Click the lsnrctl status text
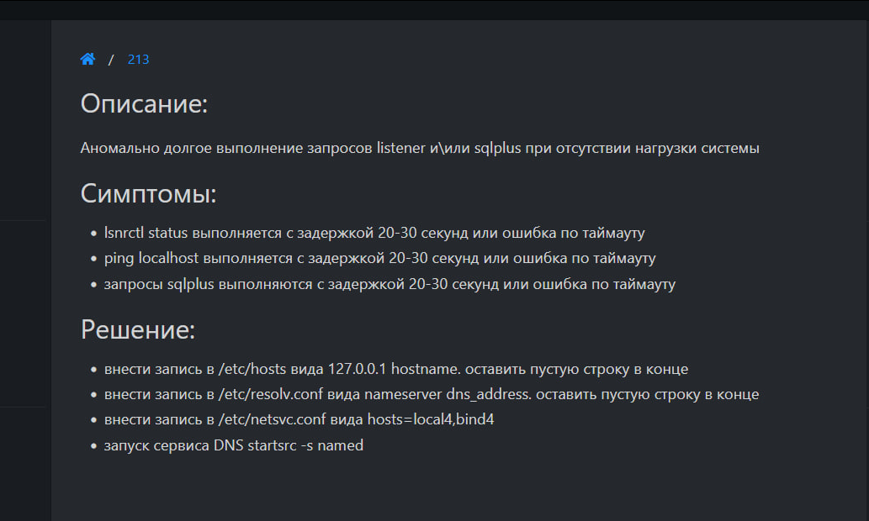 tap(146, 233)
